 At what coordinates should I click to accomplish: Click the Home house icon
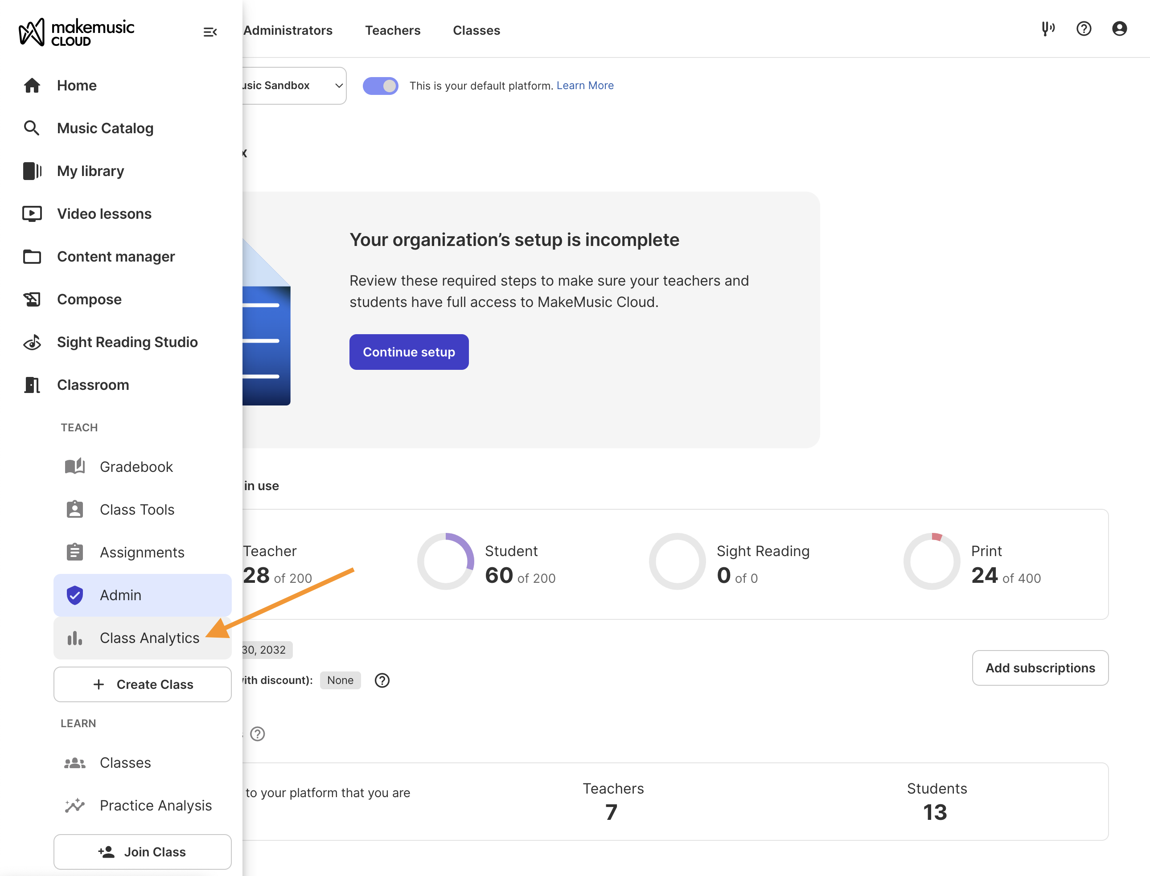click(x=32, y=86)
